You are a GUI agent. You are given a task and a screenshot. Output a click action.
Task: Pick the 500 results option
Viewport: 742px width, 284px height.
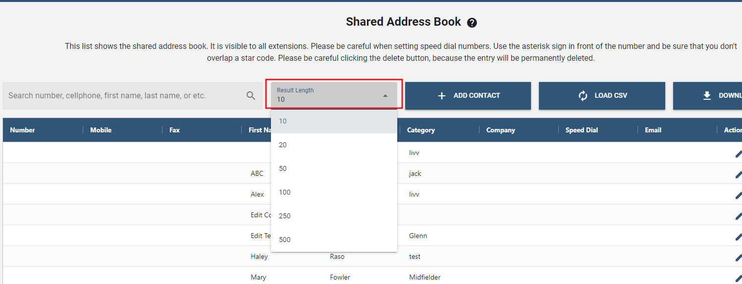[x=285, y=240]
